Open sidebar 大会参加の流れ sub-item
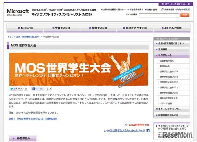Viewport: 197px width, 142px height. pyautogui.click(x=173, y=61)
